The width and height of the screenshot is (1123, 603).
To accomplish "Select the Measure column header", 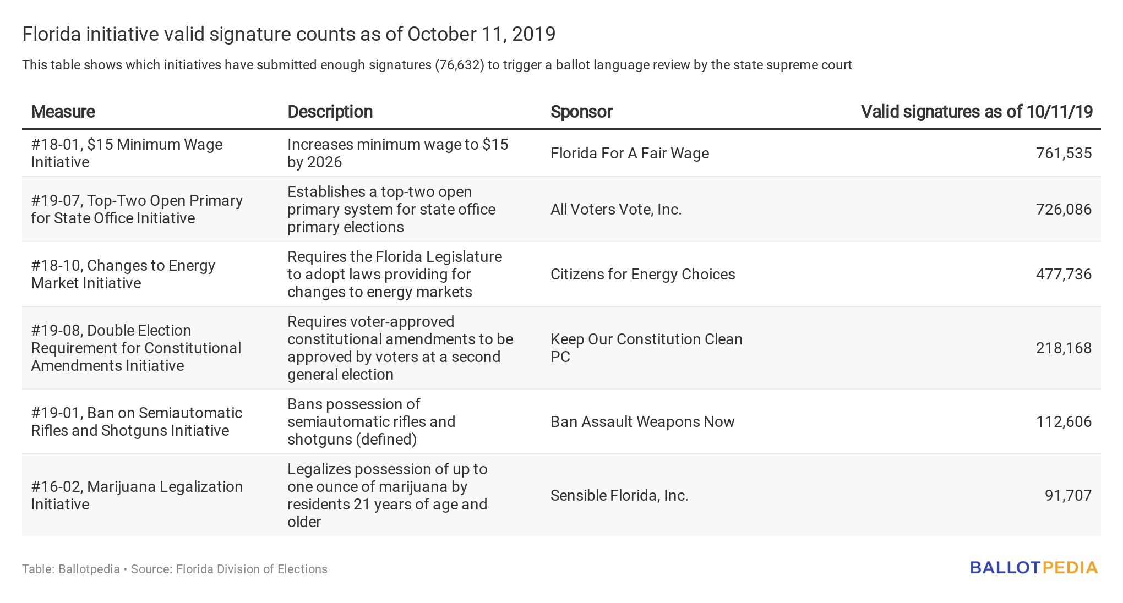I will [x=63, y=112].
